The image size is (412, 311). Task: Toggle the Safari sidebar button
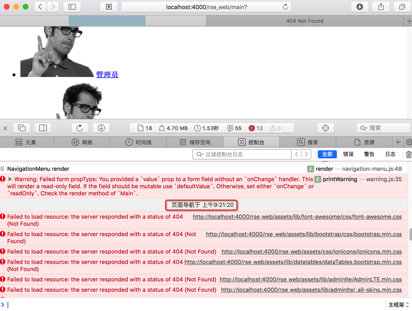click(72, 7)
